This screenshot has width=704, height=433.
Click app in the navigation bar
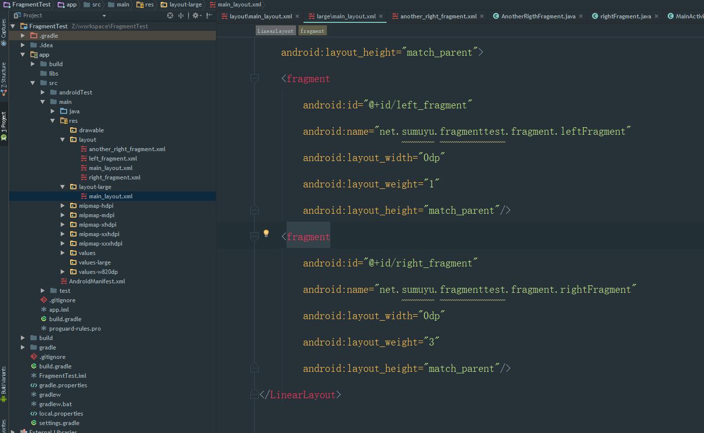67,4
